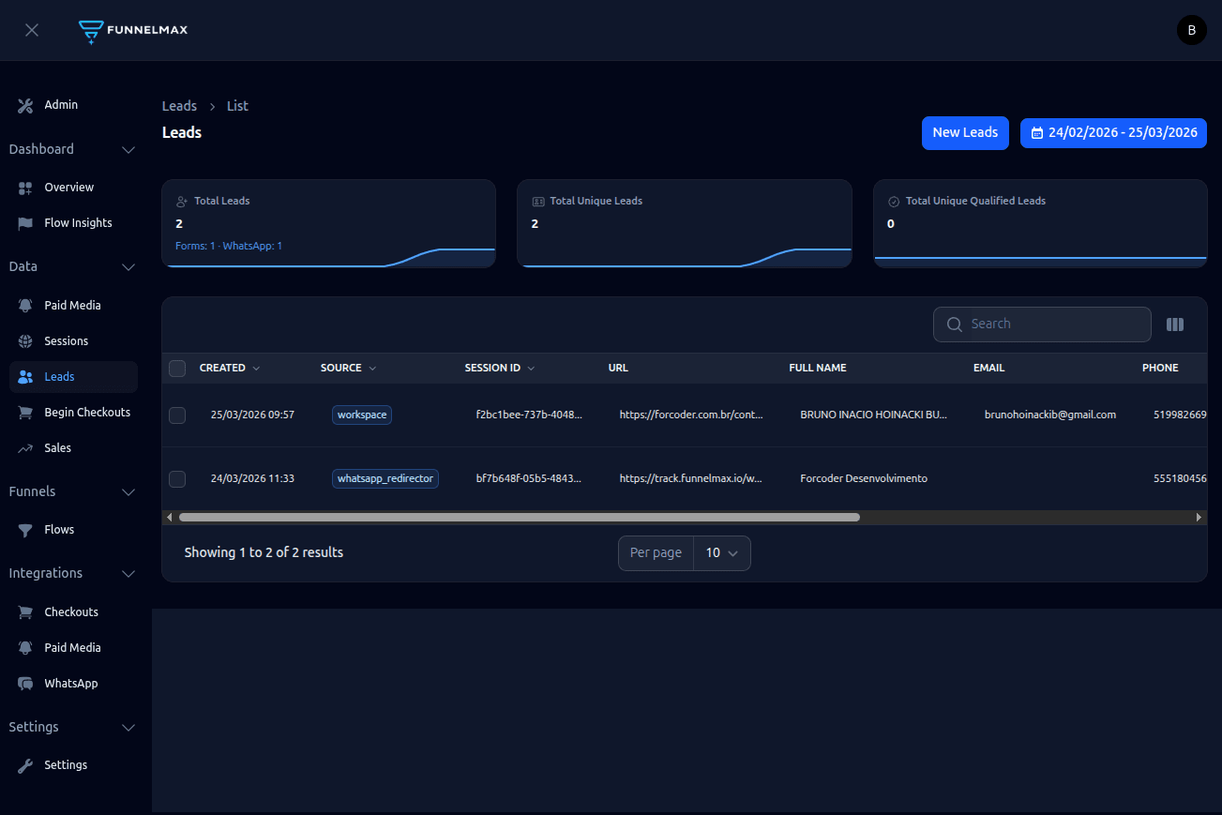The image size is (1222, 815).
Task: Open the Leads breadcrumb link
Action: [179, 105]
